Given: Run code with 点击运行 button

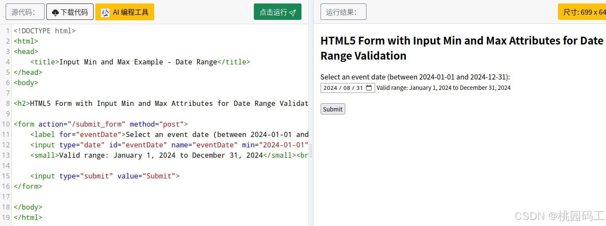Looking at the screenshot, I should point(277,12).
